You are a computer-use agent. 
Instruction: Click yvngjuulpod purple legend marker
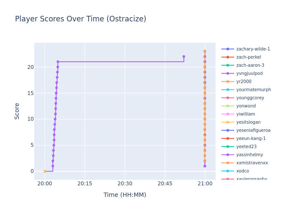[228, 74]
